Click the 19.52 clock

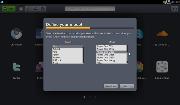pyautogui.click(x=177, y=2)
